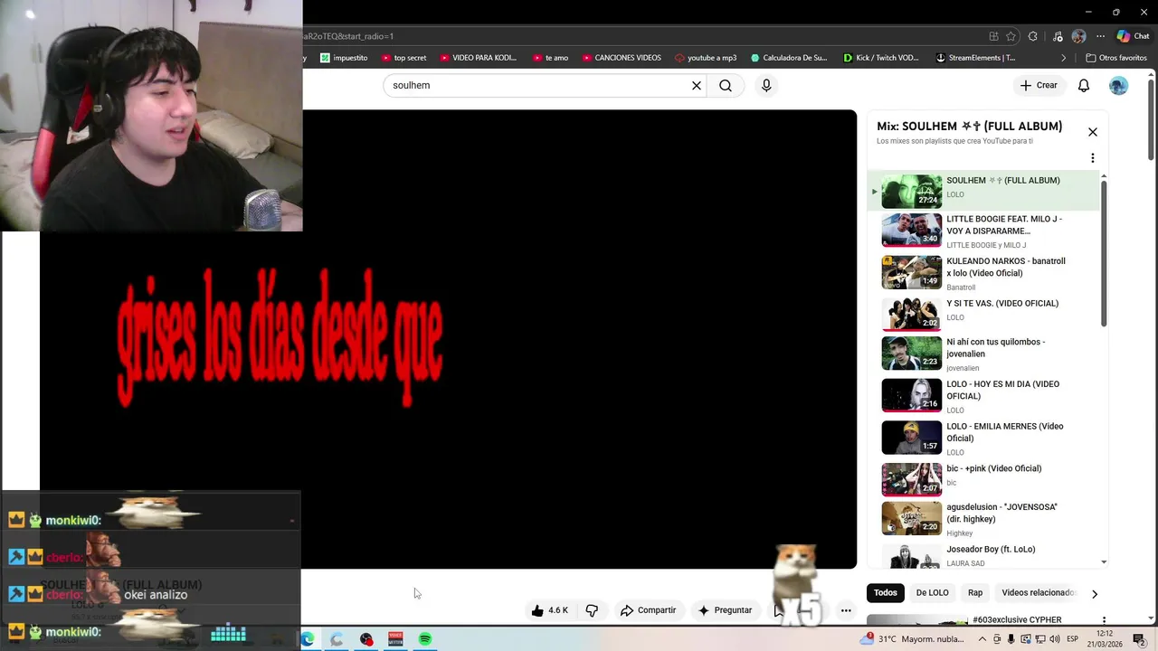1158x651 pixels.
Task: Open the Copilot Chat button
Action: (1133, 36)
